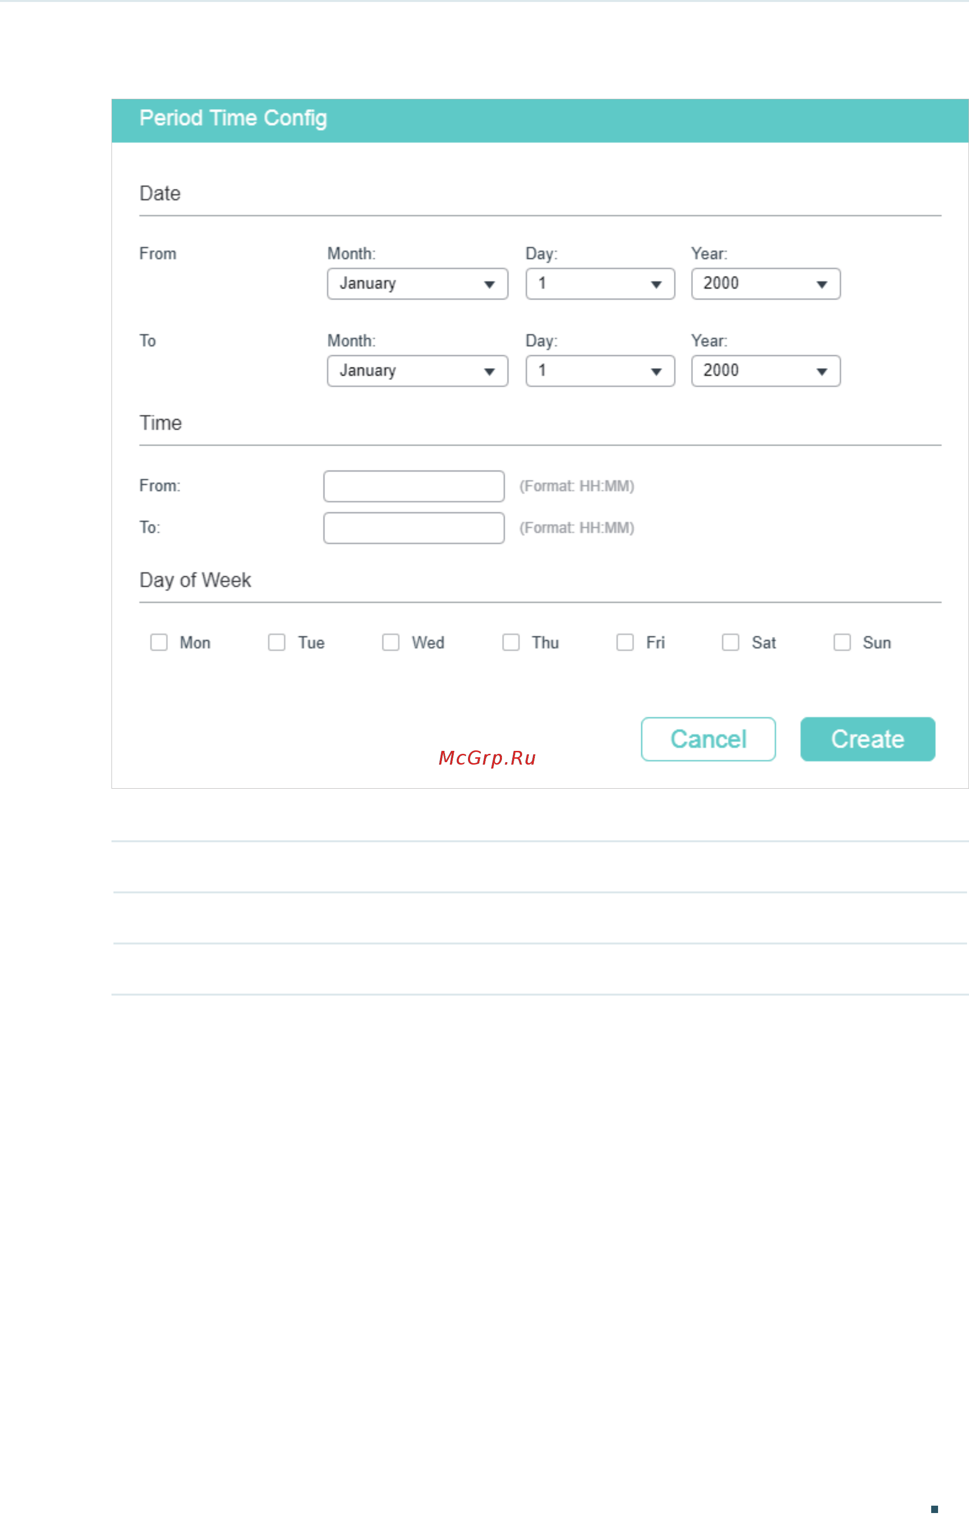This screenshot has width=969, height=1515.
Task: Select the Fri checkbox
Action: [625, 642]
